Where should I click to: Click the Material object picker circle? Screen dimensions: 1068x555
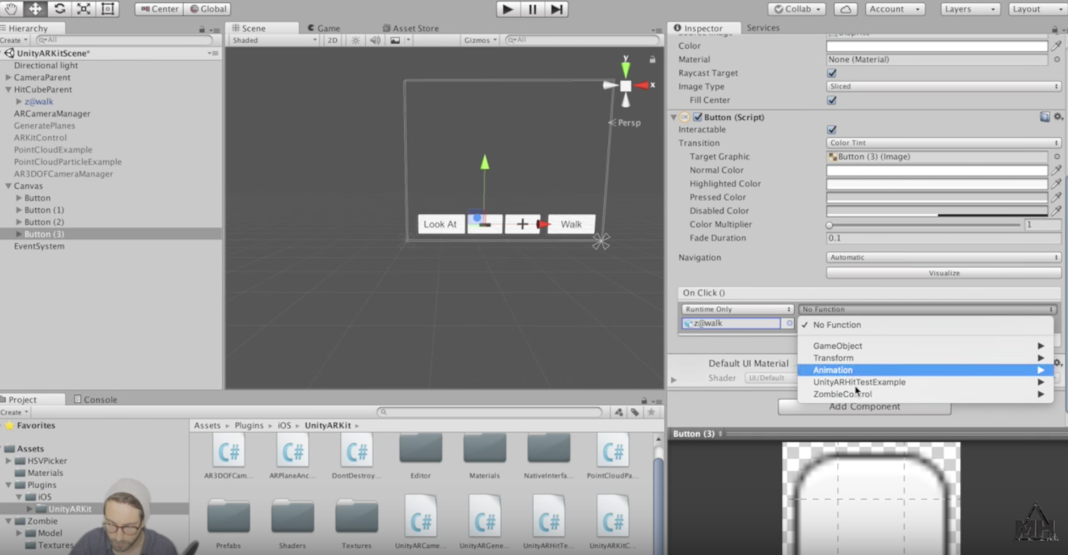click(x=1057, y=59)
